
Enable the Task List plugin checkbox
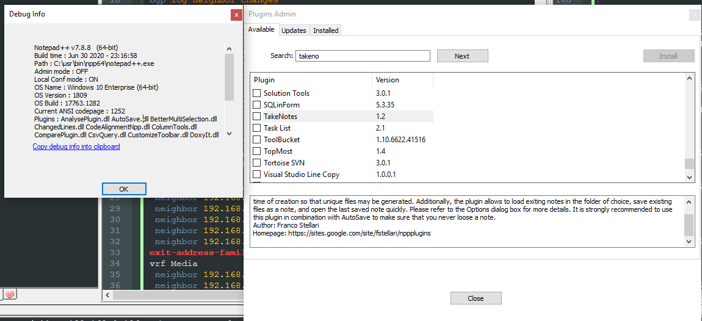(x=256, y=128)
